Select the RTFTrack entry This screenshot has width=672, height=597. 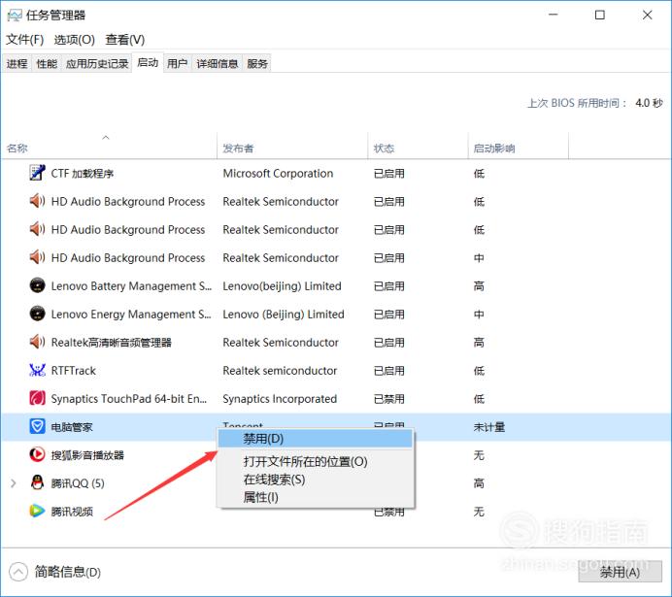(73, 371)
